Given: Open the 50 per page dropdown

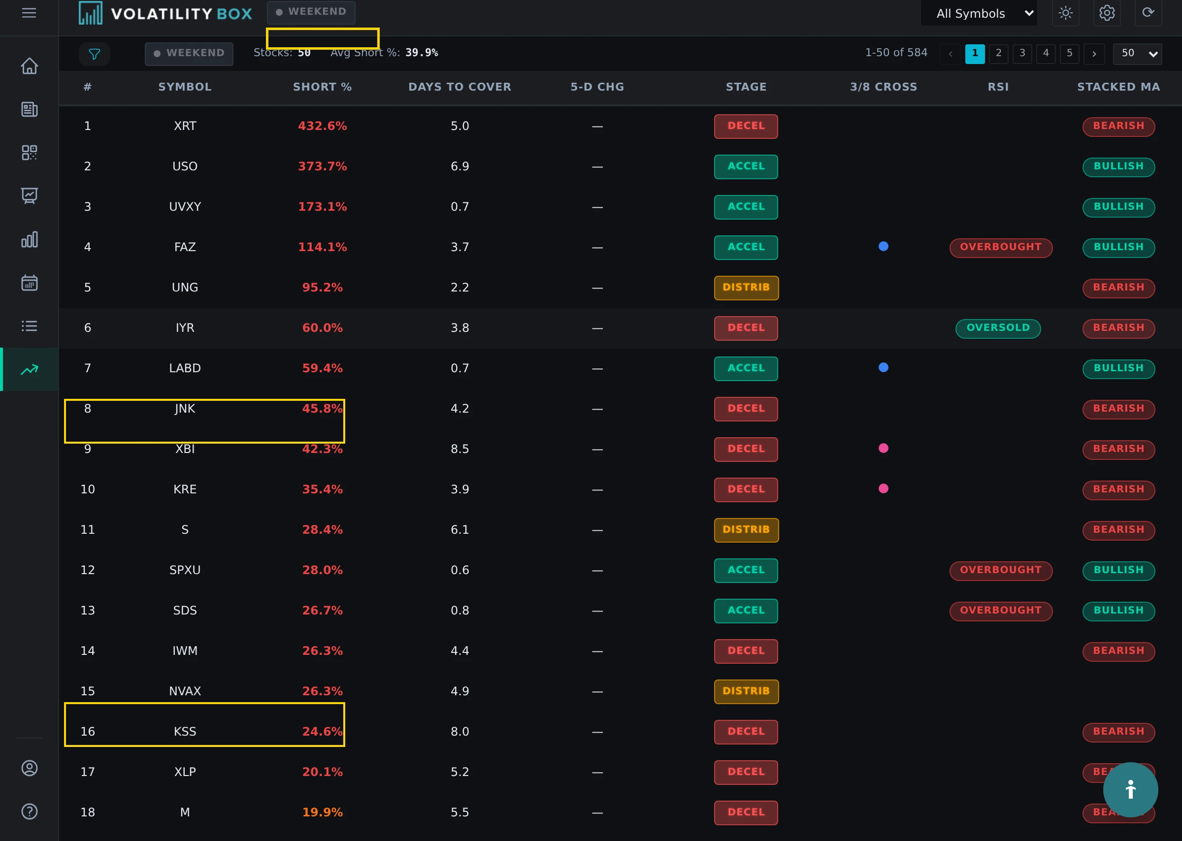Looking at the screenshot, I should pyautogui.click(x=1138, y=54).
